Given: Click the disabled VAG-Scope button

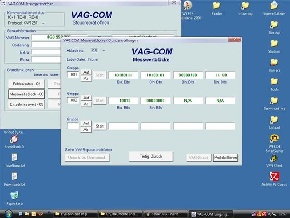Looking at the screenshot, I should pyautogui.click(x=198, y=158).
